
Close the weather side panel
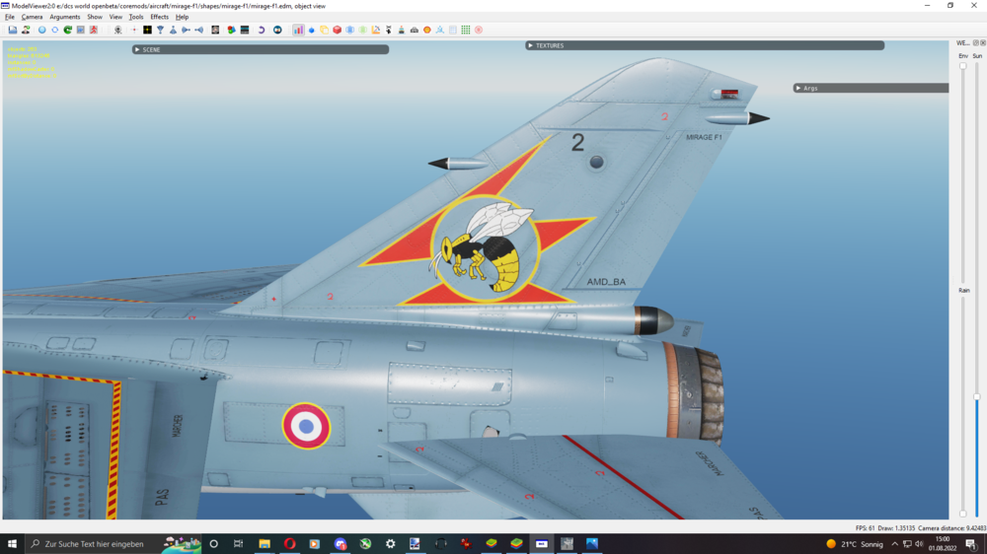pos(983,42)
